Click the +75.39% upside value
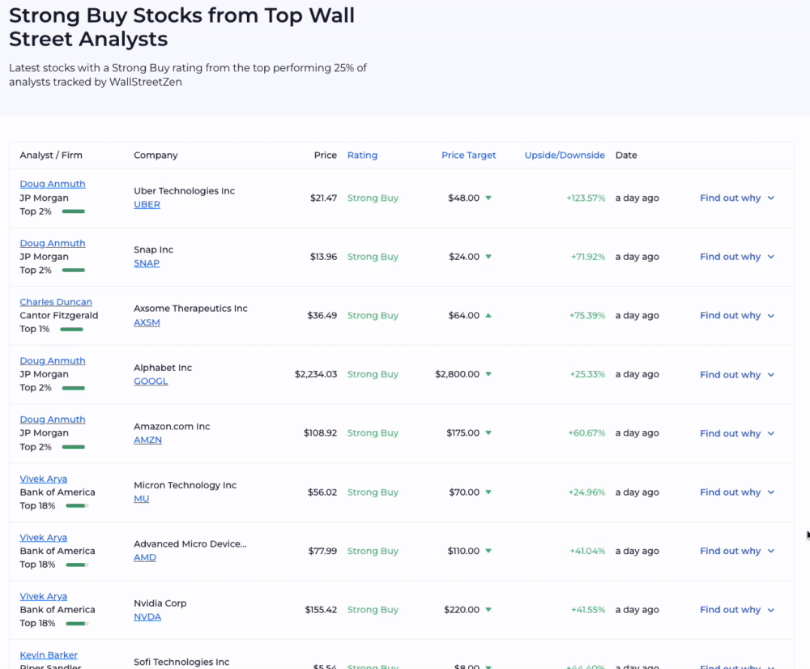The image size is (810, 669). (586, 315)
